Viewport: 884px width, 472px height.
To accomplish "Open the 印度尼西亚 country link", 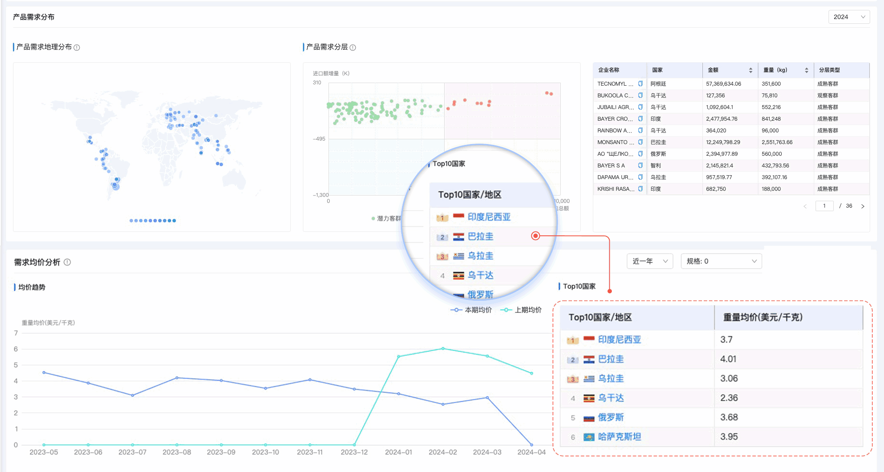I will click(x=620, y=340).
